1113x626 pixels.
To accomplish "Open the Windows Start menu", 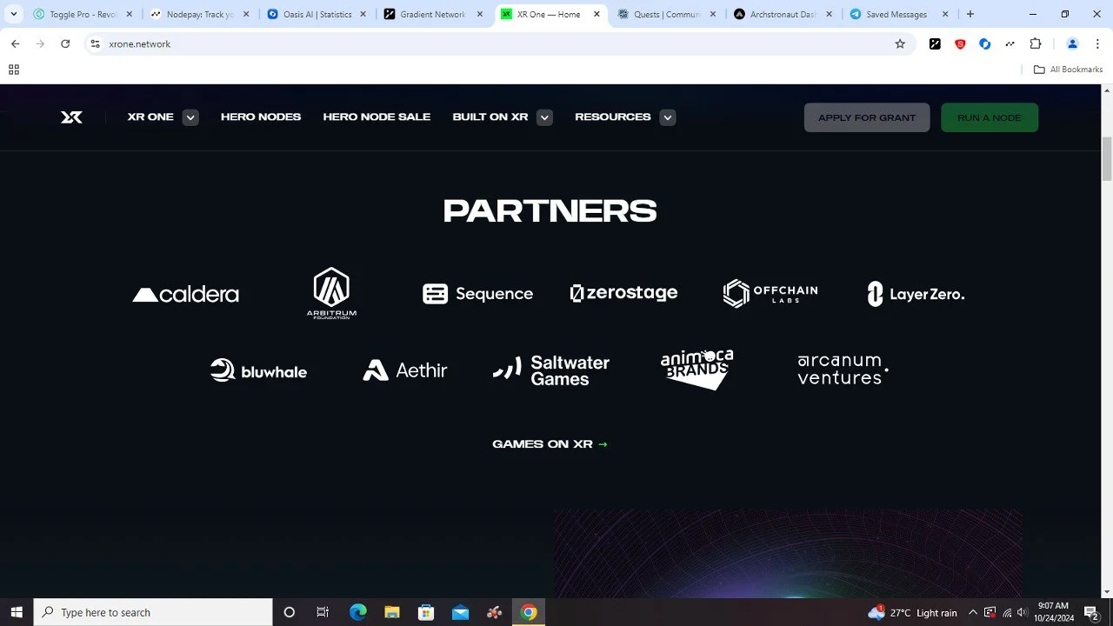I will pos(17,612).
